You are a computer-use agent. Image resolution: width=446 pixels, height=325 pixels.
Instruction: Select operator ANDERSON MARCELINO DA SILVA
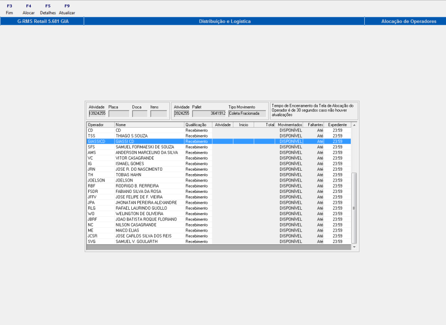click(219, 152)
